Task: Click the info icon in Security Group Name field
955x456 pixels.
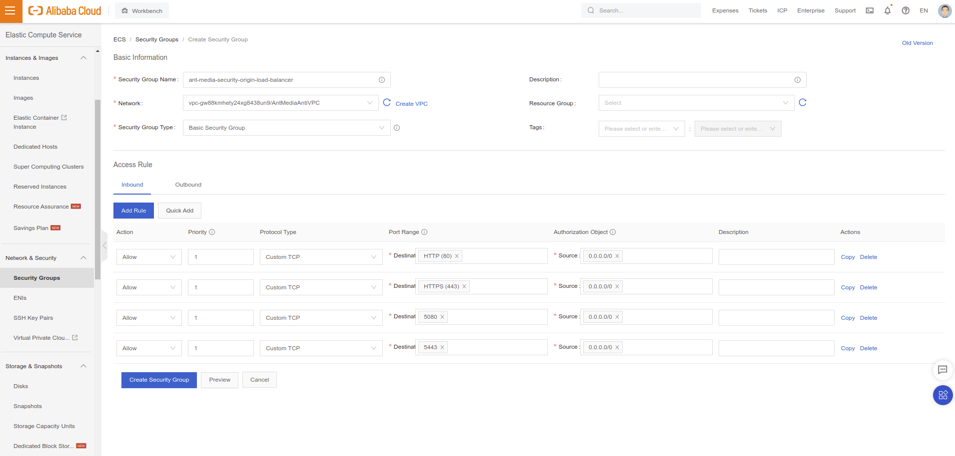Action: (x=382, y=80)
